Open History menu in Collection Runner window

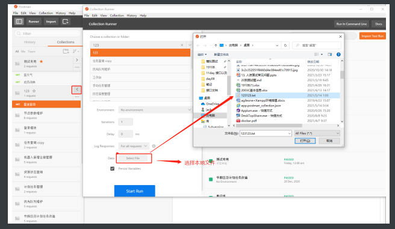tap(131, 16)
